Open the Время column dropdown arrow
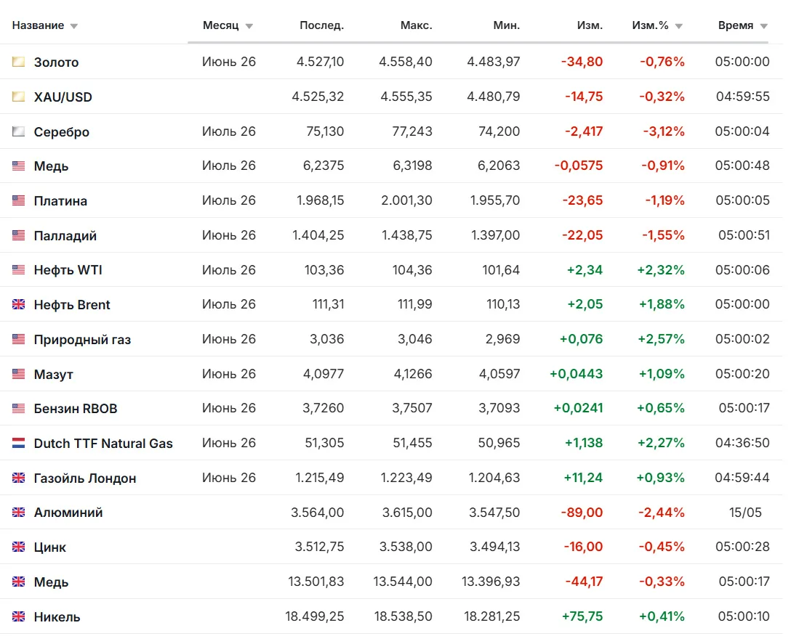 point(764,26)
